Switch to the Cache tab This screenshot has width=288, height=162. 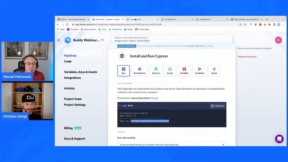[170, 71]
